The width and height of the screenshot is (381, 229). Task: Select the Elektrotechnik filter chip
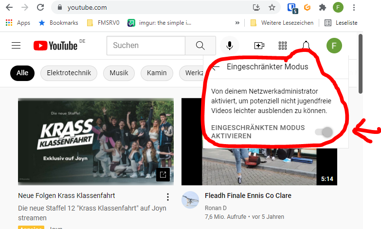click(69, 73)
